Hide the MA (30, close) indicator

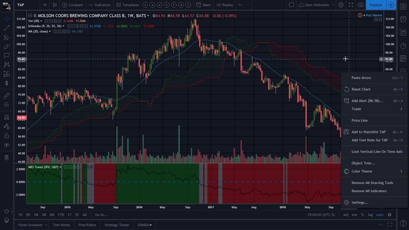point(55,31)
